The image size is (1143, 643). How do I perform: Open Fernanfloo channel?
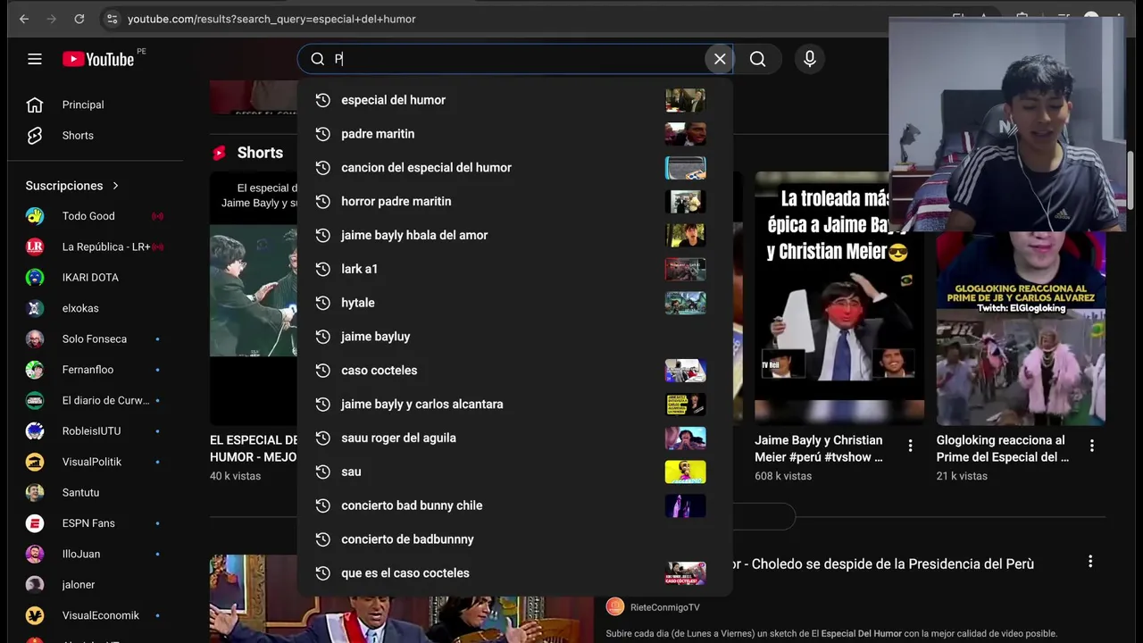(96, 370)
